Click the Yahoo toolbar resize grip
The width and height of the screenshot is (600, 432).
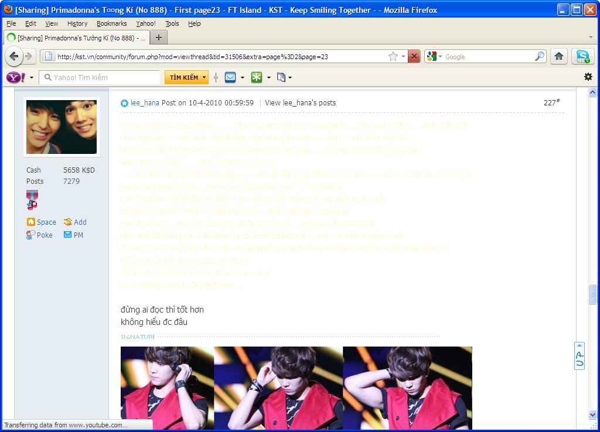click(x=216, y=78)
